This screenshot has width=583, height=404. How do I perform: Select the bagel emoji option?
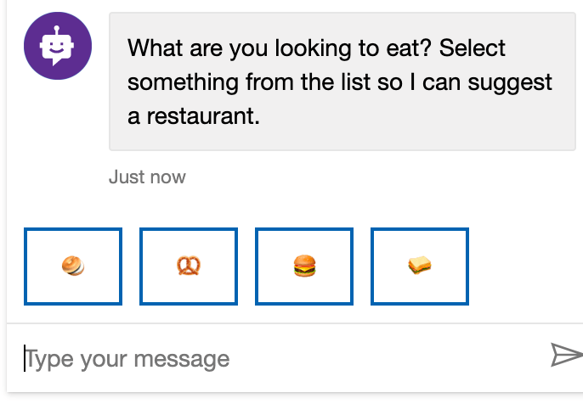pyautogui.click(x=73, y=267)
